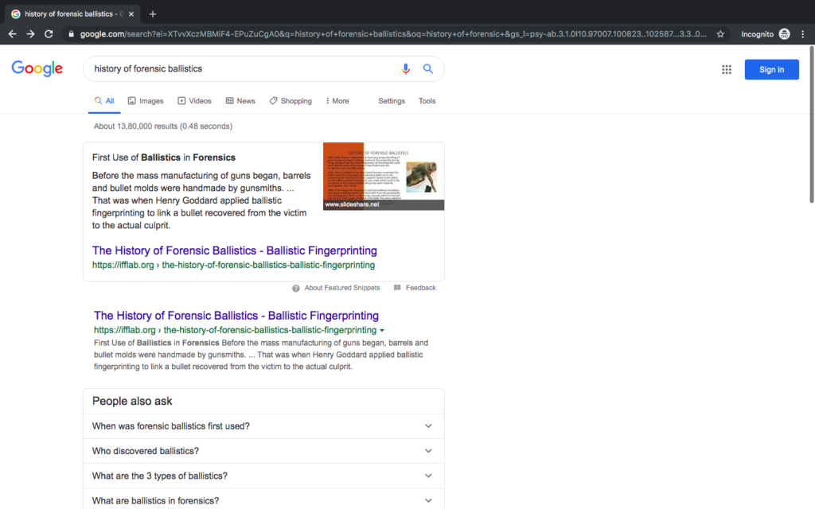The width and height of the screenshot is (815, 509).
Task: Click the 'People also ask' heading
Action: pyautogui.click(x=132, y=401)
